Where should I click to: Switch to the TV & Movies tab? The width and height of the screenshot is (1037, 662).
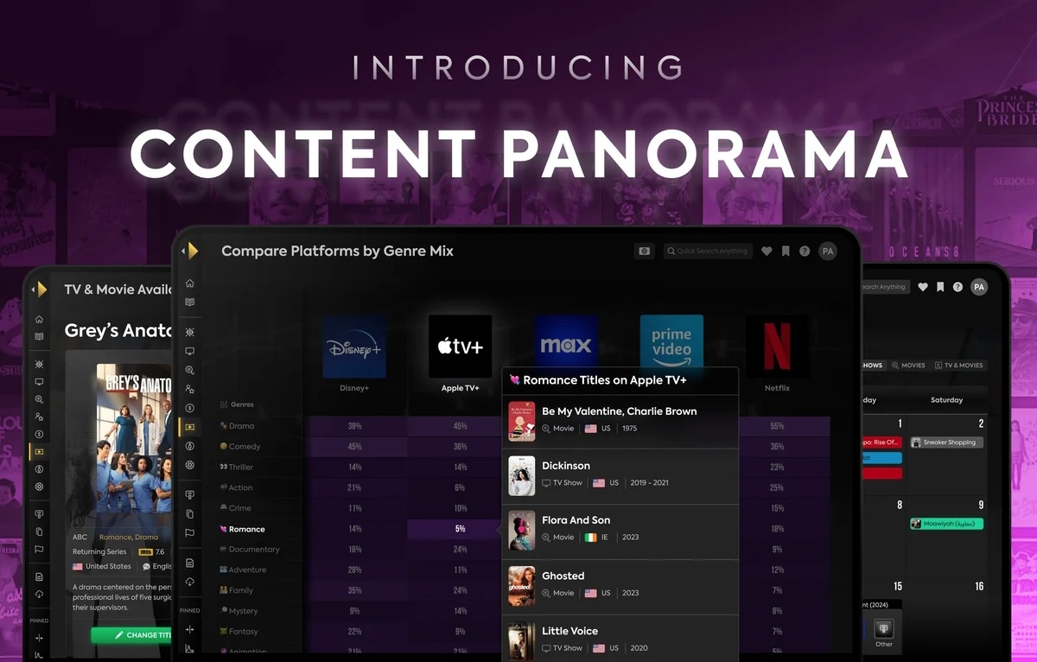tap(959, 366)
